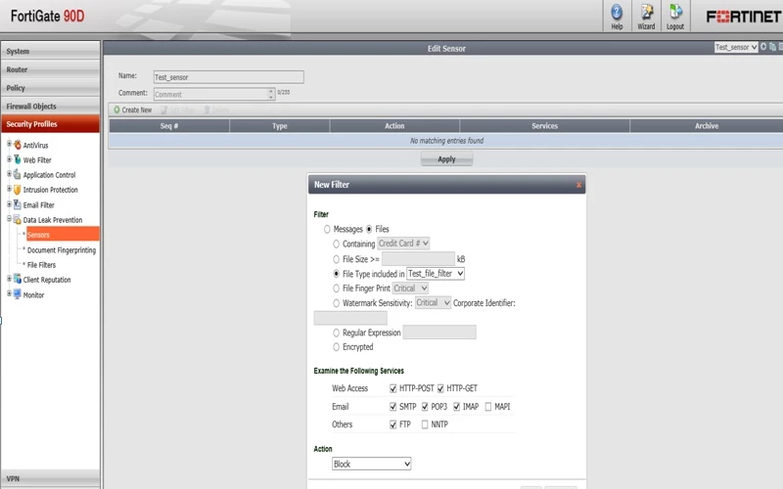
Task: Click the Intrusion Protection shield icon
Action: (18, 190)
